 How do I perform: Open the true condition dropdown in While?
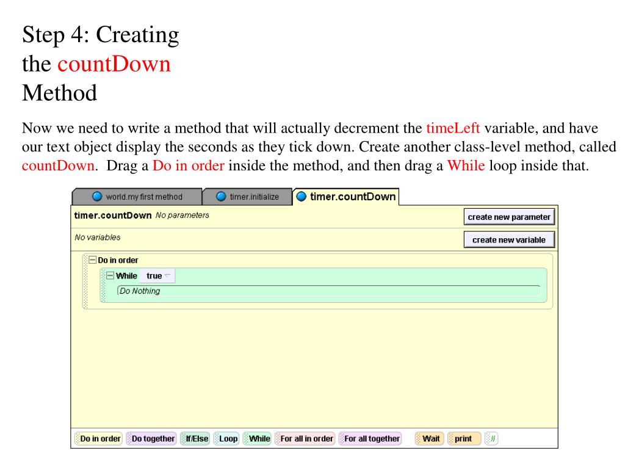click(158, 276)
